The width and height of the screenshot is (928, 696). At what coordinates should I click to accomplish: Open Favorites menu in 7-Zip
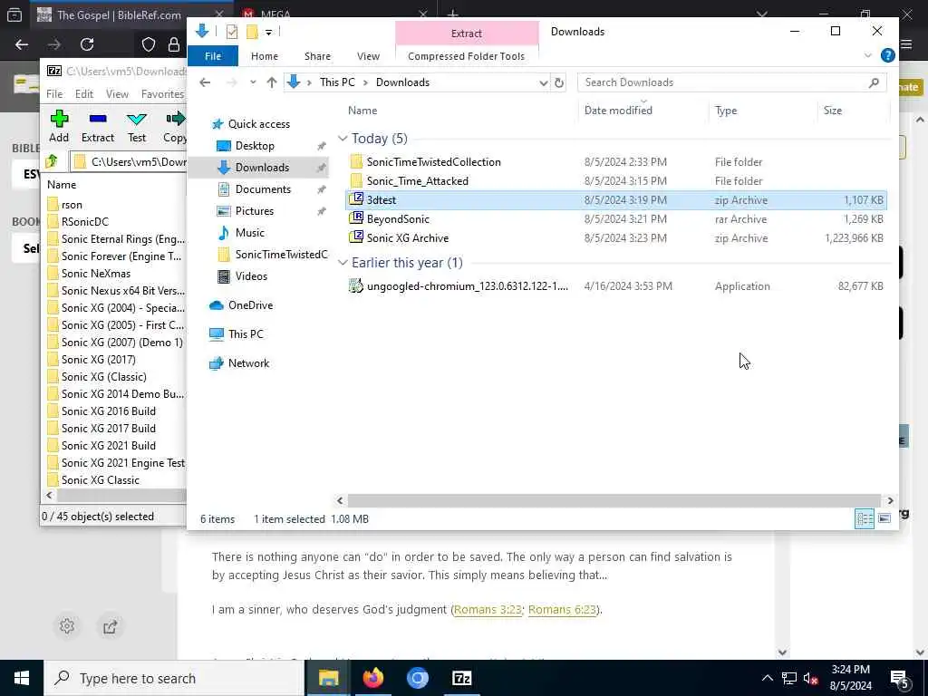(x=162, y=94)
